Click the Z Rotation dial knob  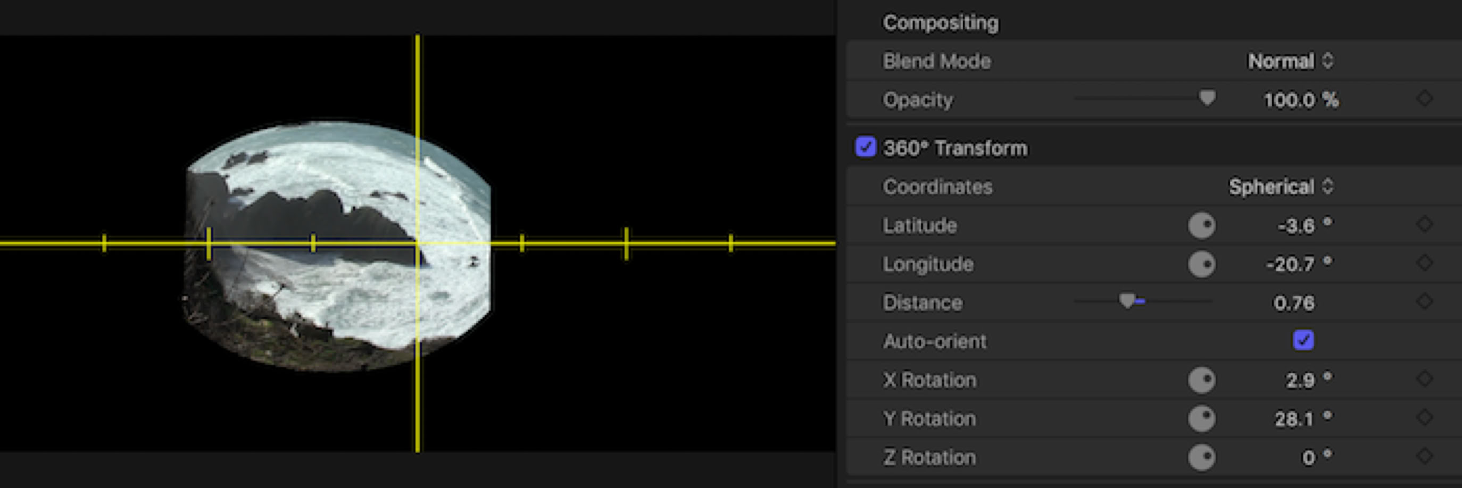click(x=1201, y=457)
